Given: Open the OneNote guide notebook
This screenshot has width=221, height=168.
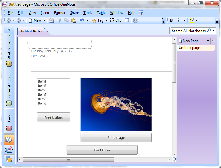Looking at the screenshot, I should click(9, 121).
